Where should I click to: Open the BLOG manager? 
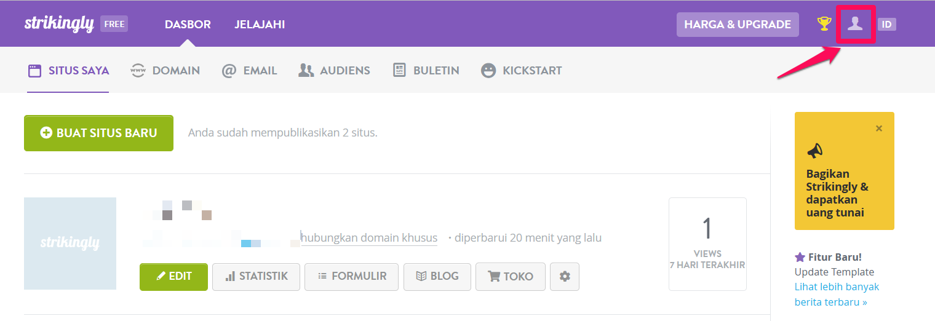click(x=437, y=277)
